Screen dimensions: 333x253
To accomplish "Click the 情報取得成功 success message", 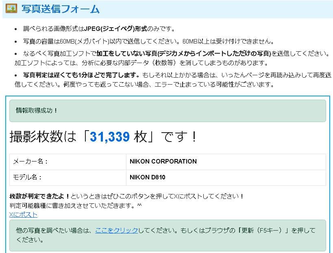I will point(35,109).
